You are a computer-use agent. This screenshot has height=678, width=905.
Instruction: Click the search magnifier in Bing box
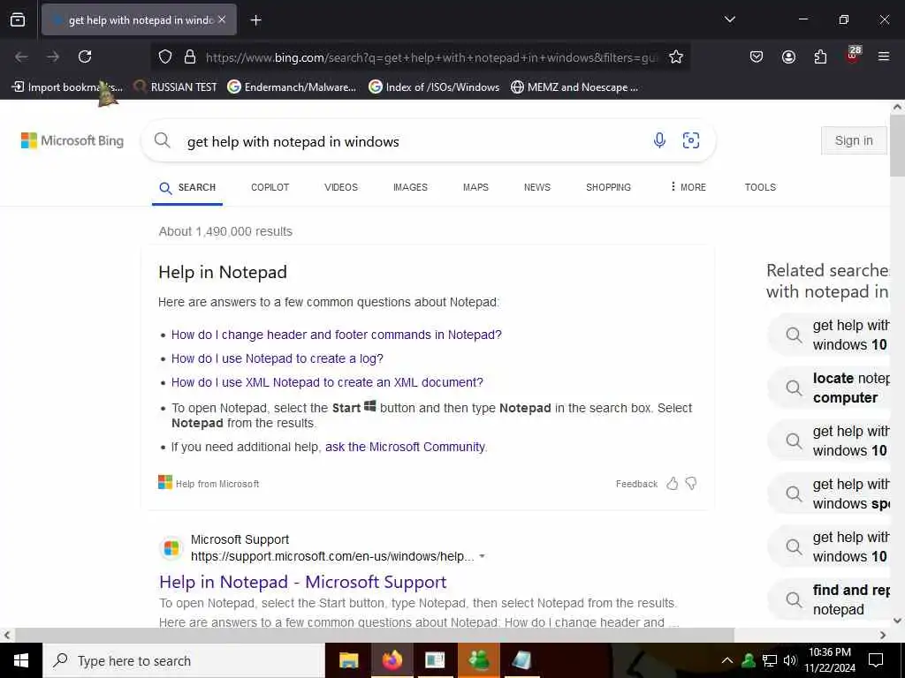(x=163, y=140)
